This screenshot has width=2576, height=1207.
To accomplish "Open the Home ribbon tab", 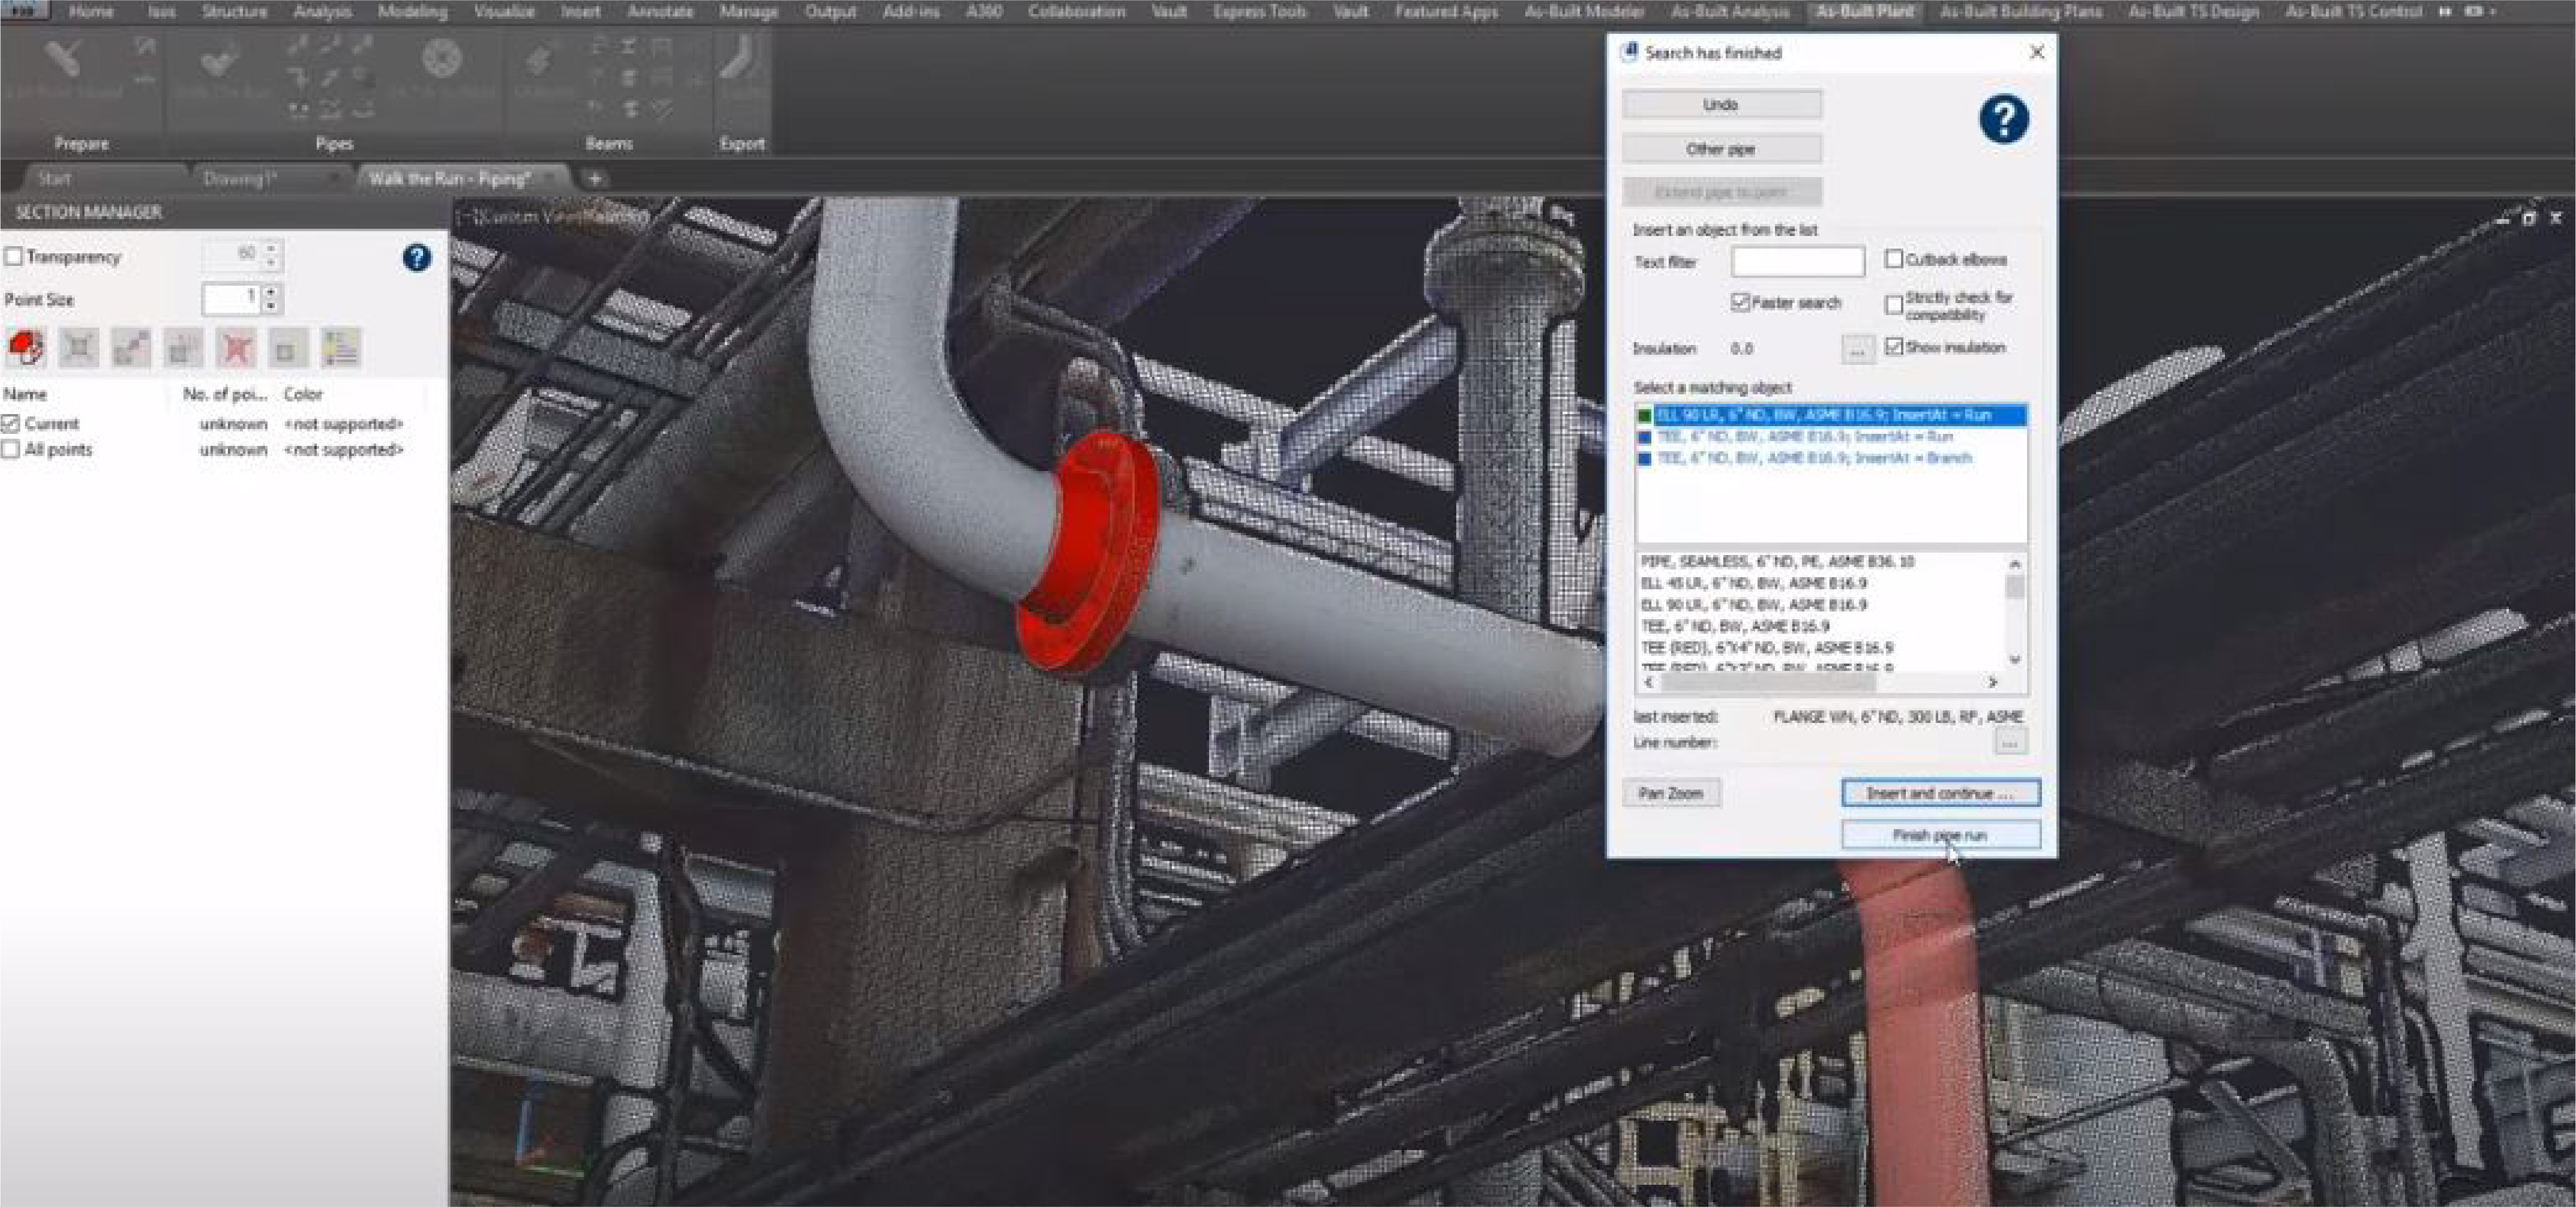I will 91,11.
